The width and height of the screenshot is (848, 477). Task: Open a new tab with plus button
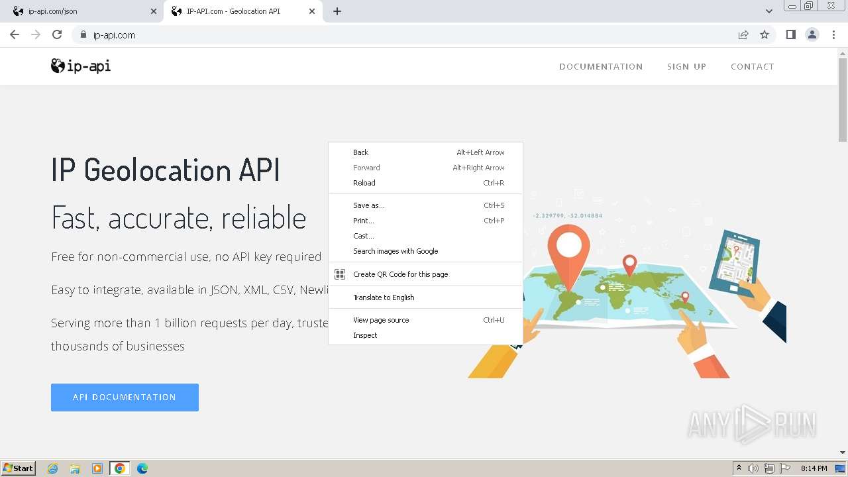pyautogui.click(x=337, y=11)
